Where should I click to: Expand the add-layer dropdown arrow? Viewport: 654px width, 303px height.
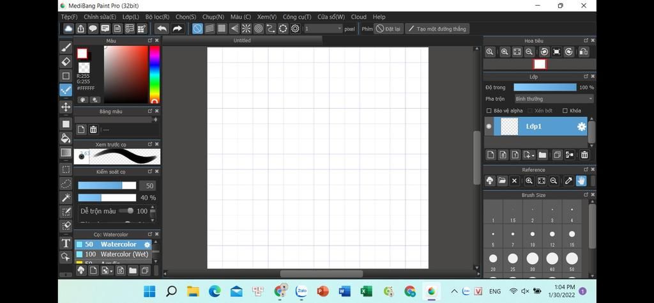[x=533, y=155]
